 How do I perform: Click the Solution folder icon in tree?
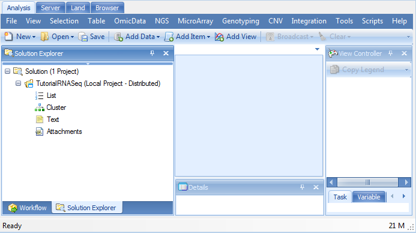click(18, 71)
